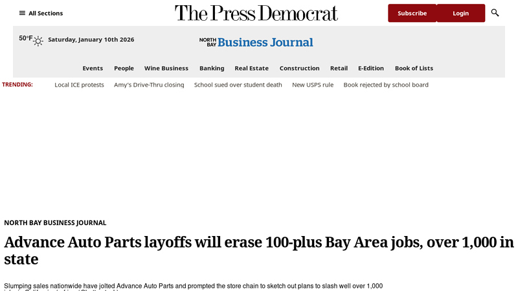This screenshot has height=291, width=518.
Task: Open trending New USPS rule story
Action: point(313,85)
